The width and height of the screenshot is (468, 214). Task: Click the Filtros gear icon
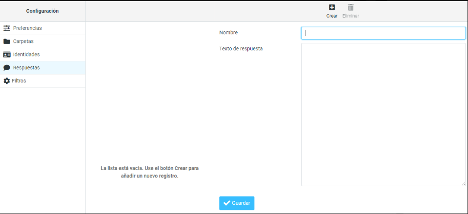[x=6, y=81]
